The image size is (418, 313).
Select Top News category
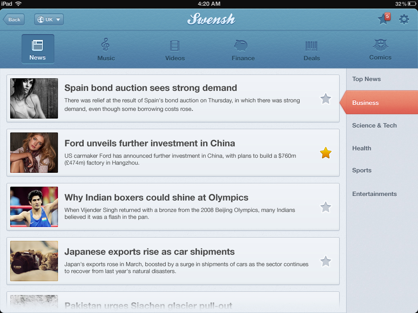tap(366, 79)
